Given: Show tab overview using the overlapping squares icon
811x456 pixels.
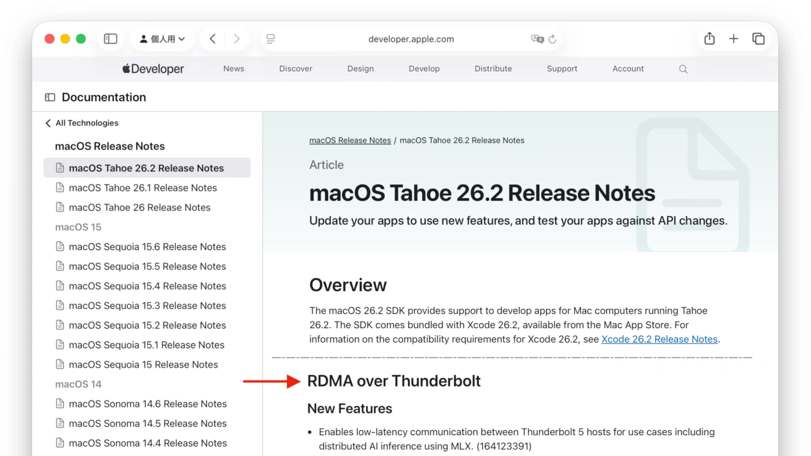Looking at the screenshot, I should [x=758, y=39].
